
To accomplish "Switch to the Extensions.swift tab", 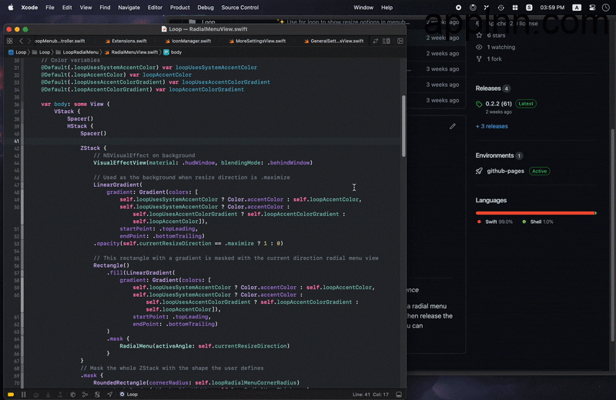I will 126,41.
